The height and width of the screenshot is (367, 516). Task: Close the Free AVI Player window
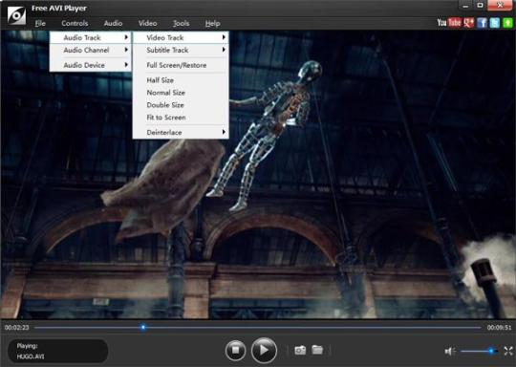500,6
